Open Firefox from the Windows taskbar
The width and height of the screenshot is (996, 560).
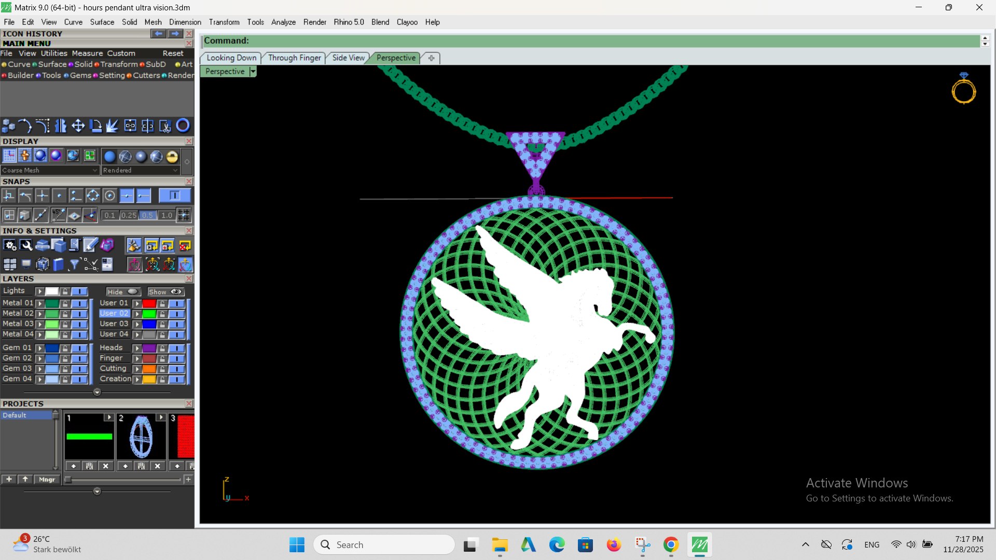coord(614,545)
